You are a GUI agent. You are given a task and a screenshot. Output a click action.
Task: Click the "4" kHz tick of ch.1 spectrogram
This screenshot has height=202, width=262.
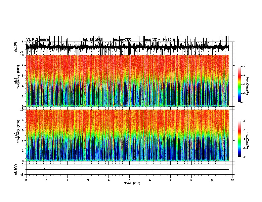click(23, 86)
